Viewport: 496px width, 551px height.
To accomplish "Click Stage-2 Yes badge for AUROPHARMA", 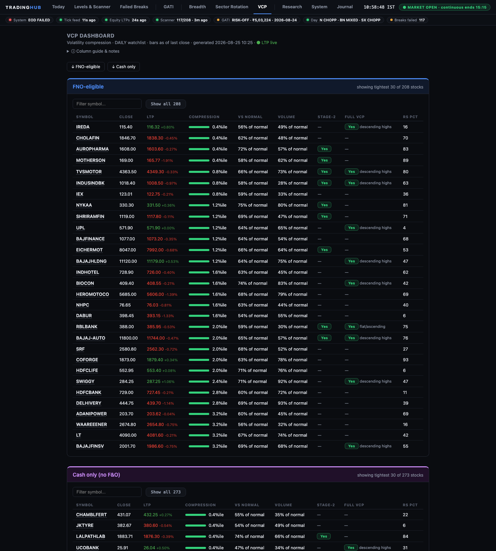I will pyautogui.click(x=324, y=149).
